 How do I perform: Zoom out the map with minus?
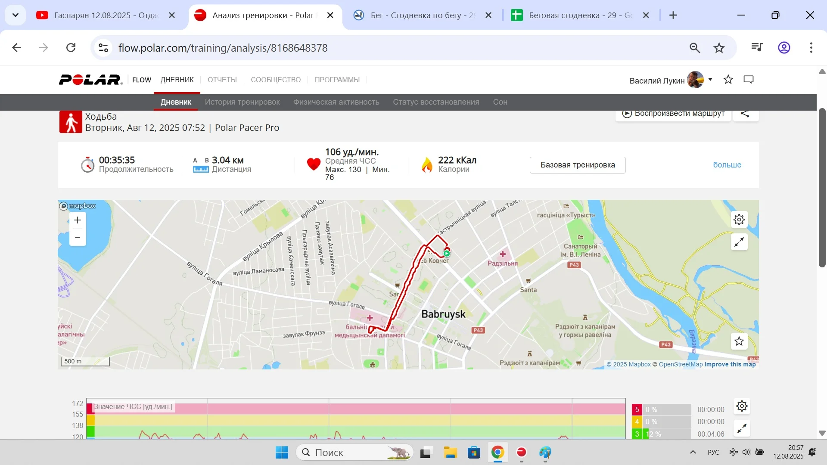tap(78, 237)
